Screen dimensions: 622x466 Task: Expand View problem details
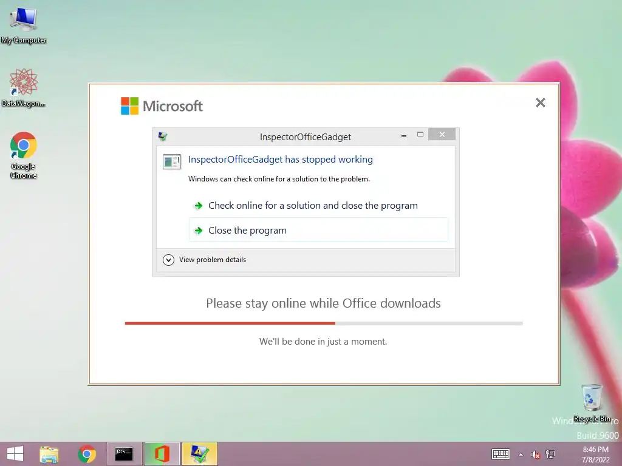click(x=169, y=260)
